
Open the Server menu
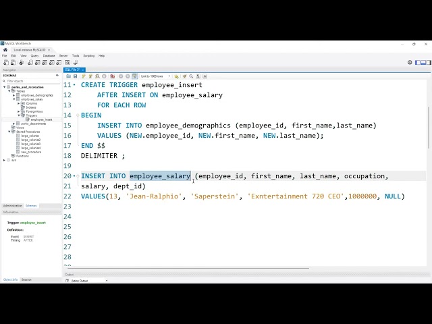[x=63, y=55]
